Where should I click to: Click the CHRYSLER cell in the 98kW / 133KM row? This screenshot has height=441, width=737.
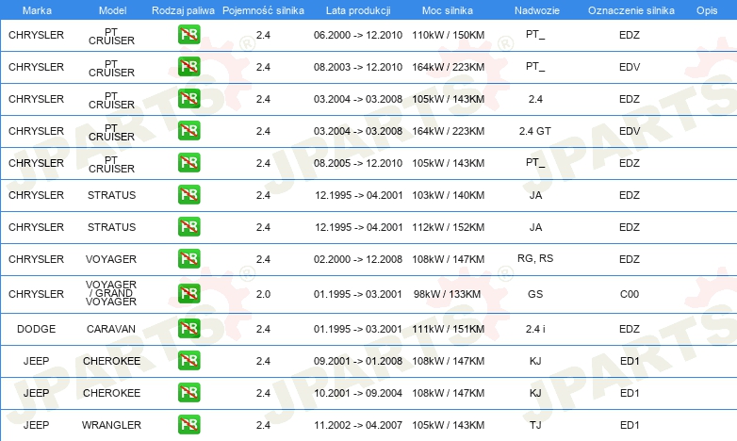coord(36,294)
